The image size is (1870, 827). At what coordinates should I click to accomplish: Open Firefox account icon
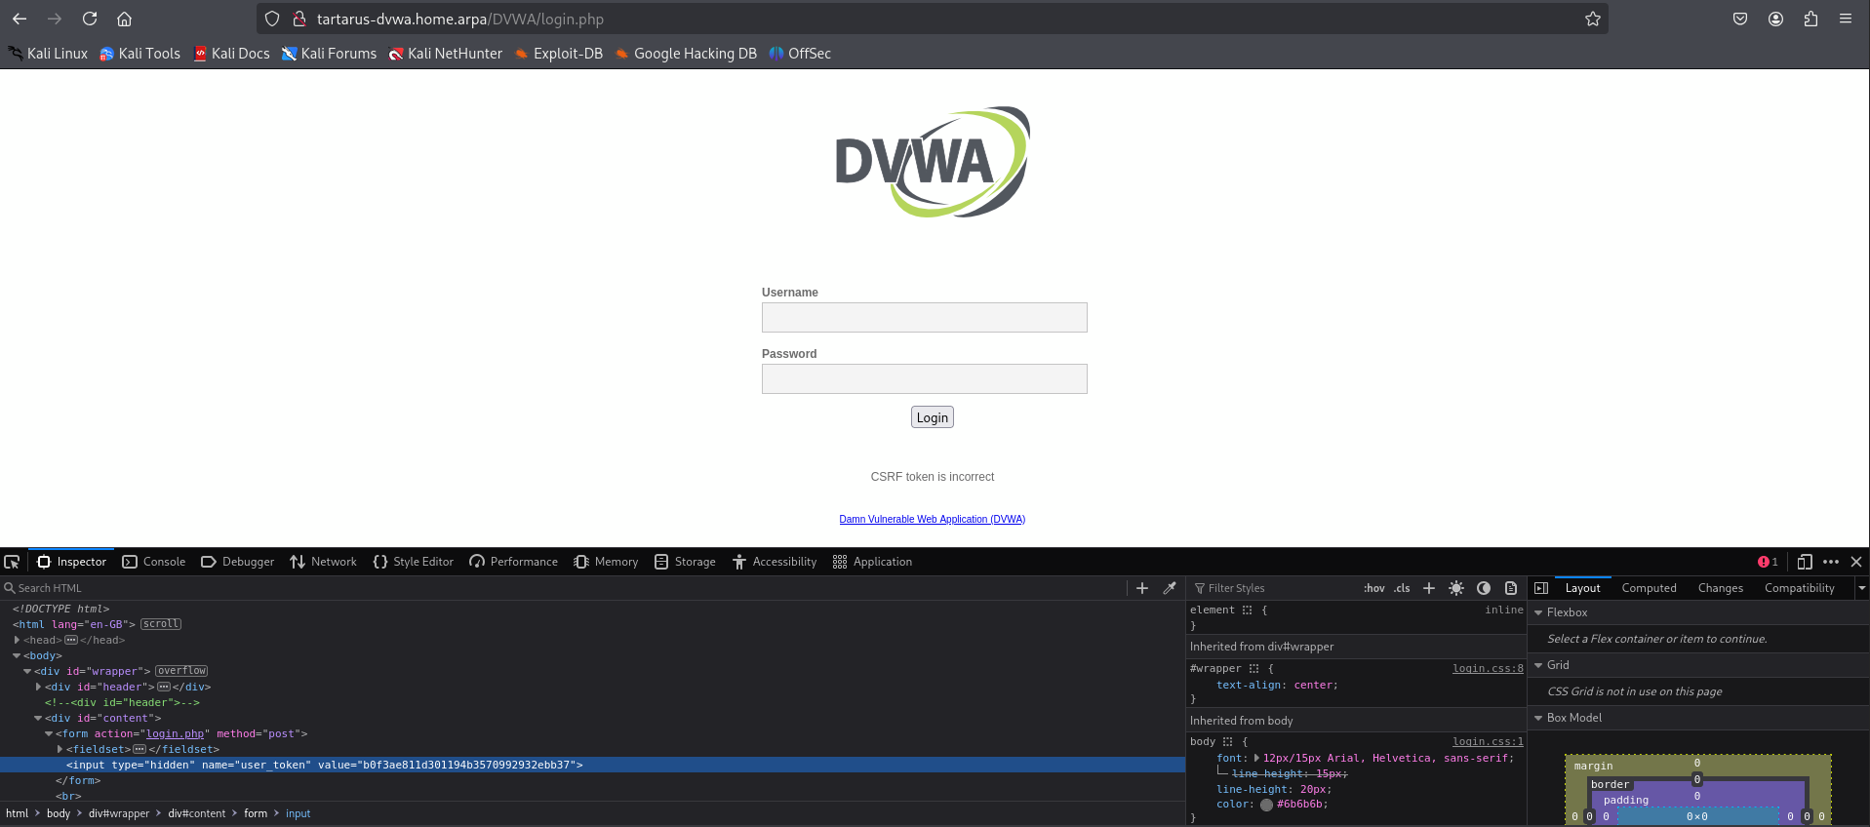coord(1775,19)
